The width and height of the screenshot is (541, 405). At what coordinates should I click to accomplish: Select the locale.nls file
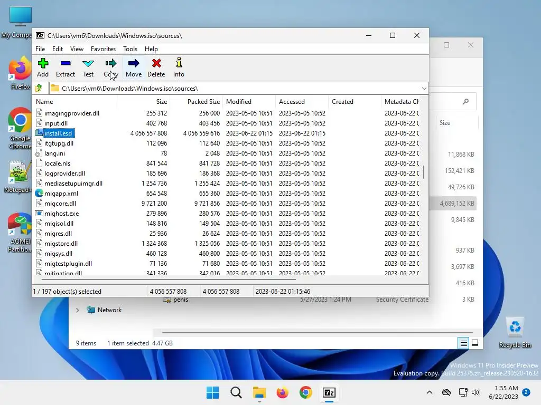point(57,163)
